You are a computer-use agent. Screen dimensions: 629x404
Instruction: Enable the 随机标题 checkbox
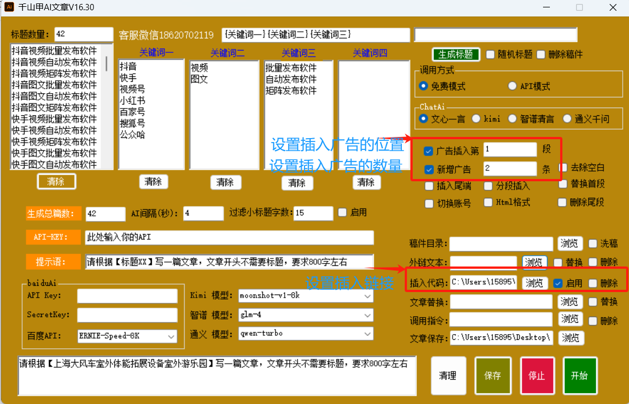pyautogui.click(x=491, y=55)
